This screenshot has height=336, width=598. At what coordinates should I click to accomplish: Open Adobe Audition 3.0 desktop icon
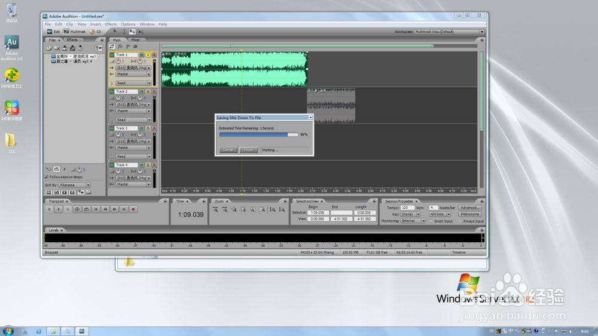pyautogui.click(x=11, y=48)
